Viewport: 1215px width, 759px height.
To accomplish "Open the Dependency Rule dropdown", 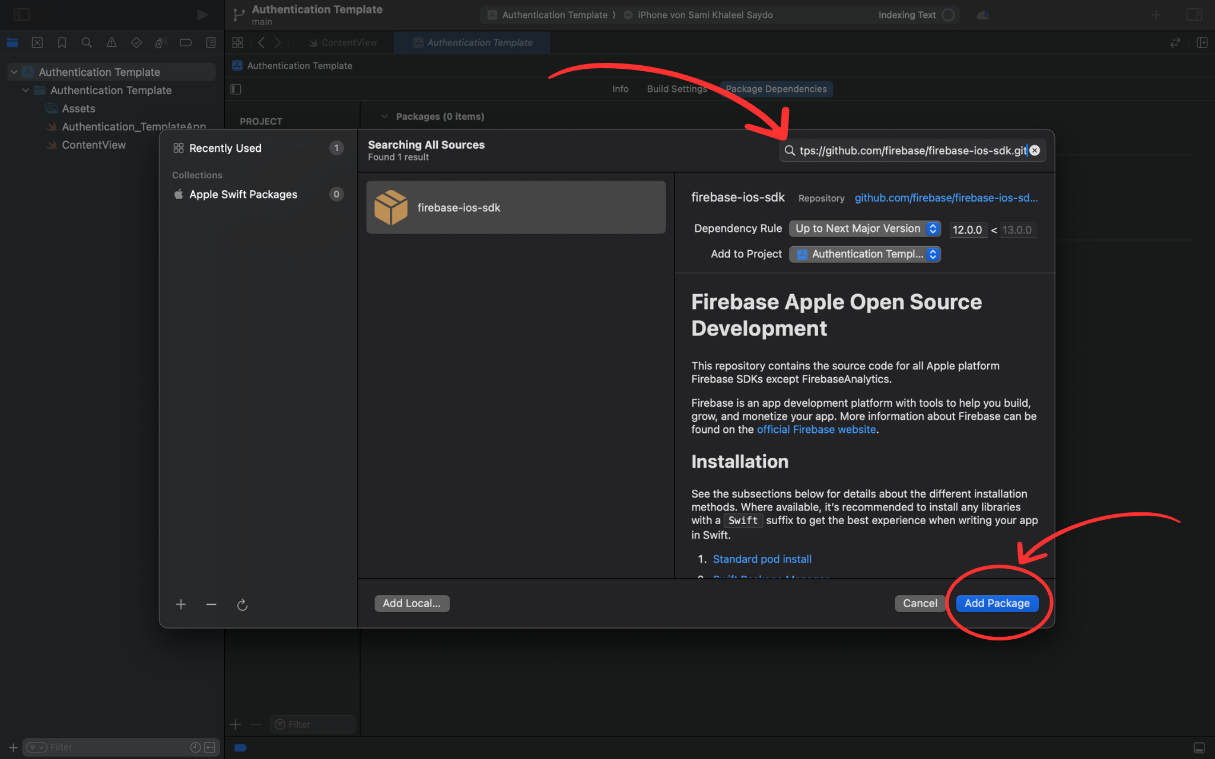I will [865, 229].
